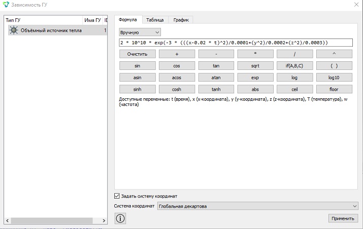Screen dimensions: 363x229
Task: Insert the multiplication asterisk operator
Action: tap(255, 54)
